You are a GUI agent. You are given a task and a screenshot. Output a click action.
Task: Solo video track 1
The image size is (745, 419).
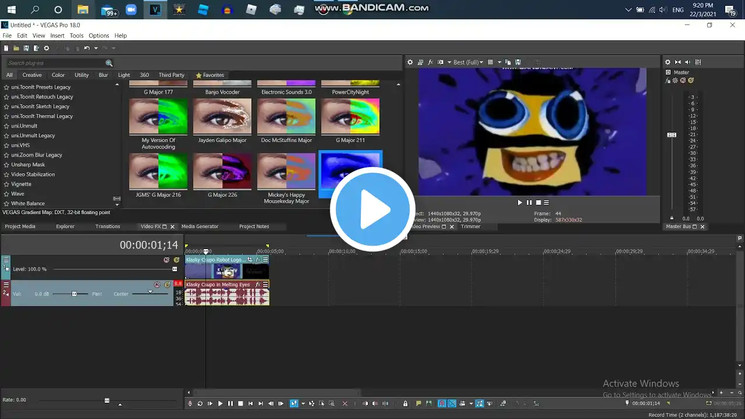(x=176, y=260)
